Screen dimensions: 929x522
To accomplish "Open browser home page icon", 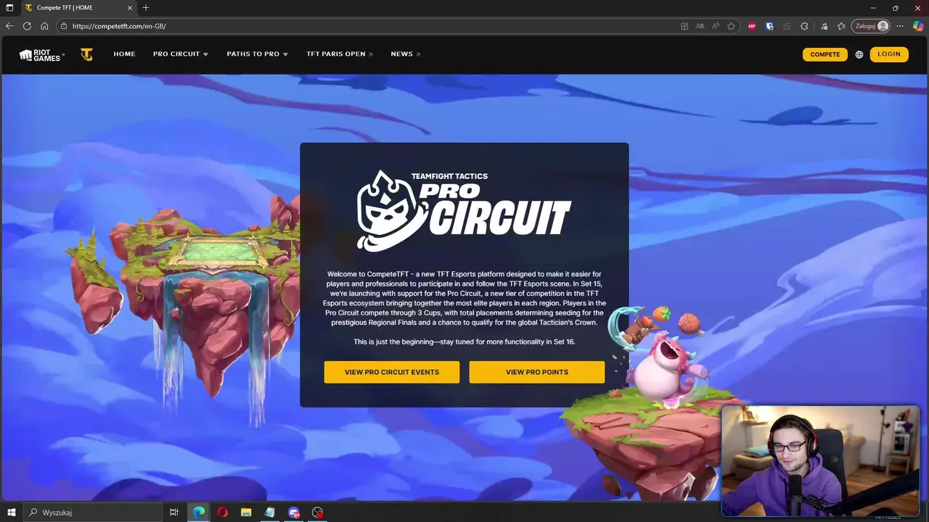I will click(44, 26).
